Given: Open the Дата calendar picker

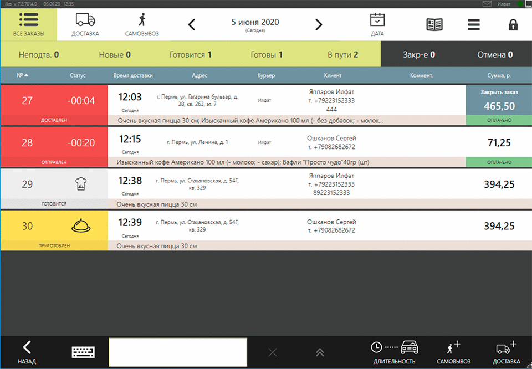Looking at the screenshot, I should (x=377, y=25).
